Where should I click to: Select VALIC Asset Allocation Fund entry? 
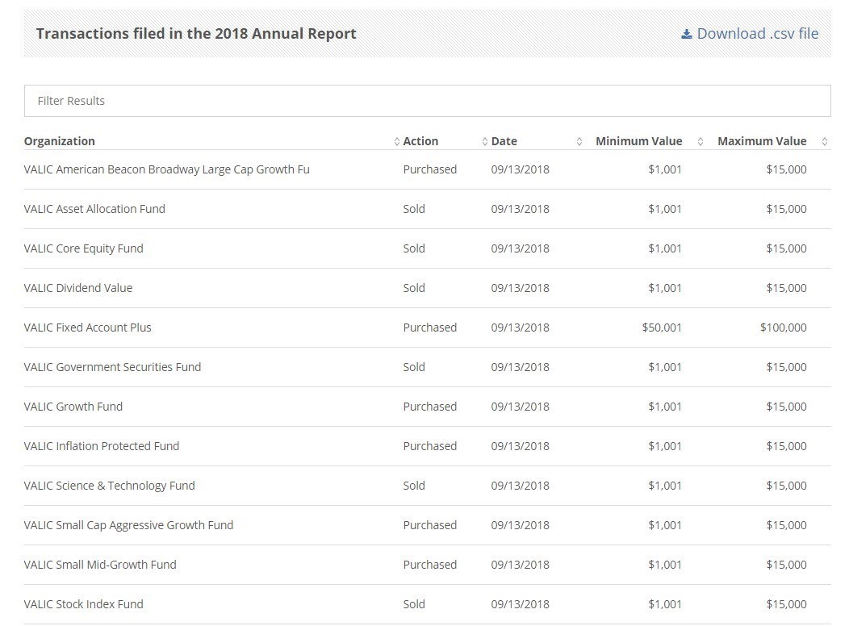click(94, 209)
